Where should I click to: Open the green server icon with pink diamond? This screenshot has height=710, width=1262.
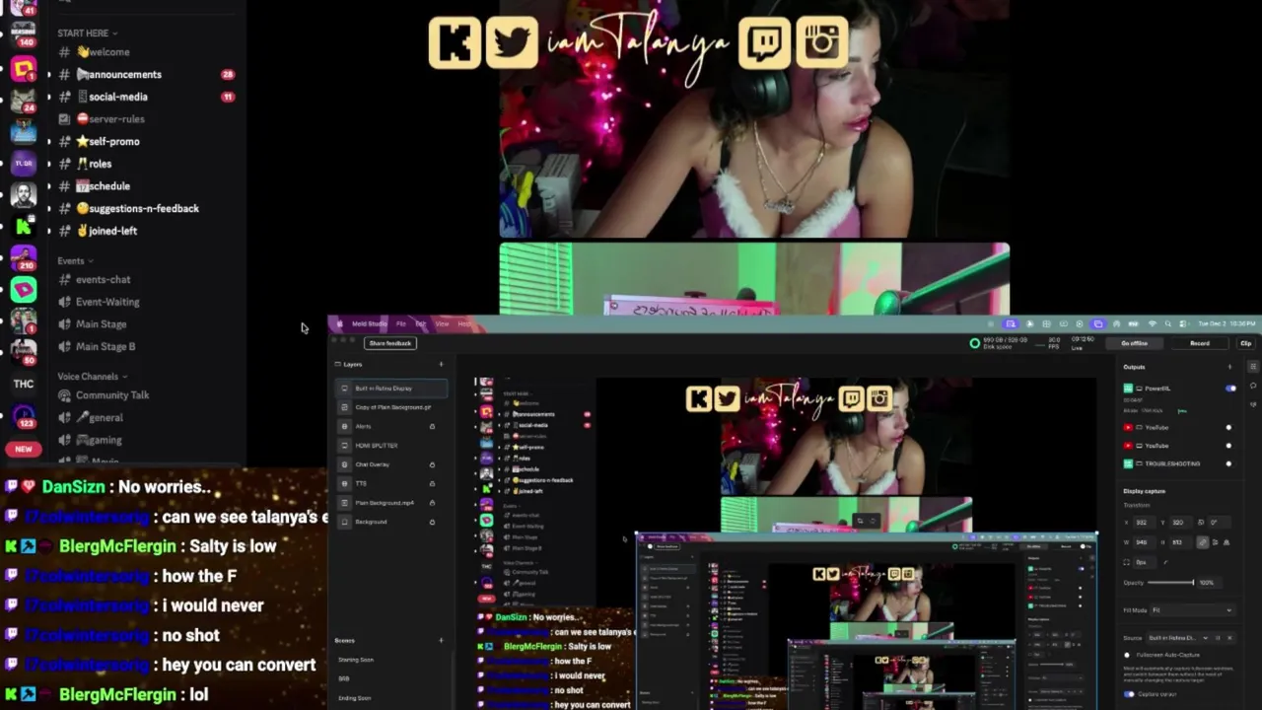click(24, 289)
